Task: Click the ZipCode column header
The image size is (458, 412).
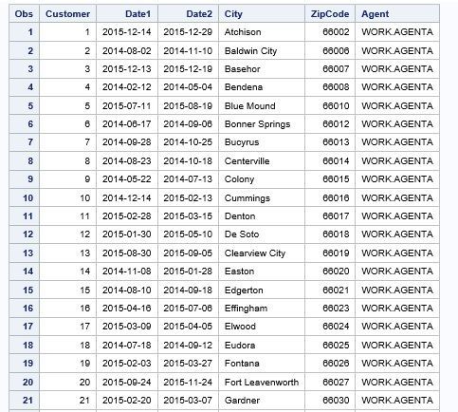Action: pos(330,14)
